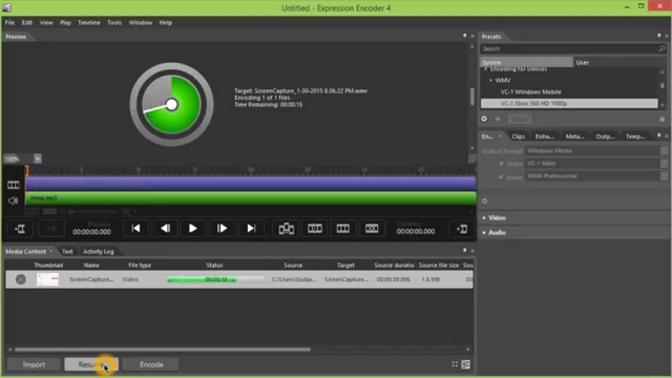Click the Resume button

[x=91, y=364]
